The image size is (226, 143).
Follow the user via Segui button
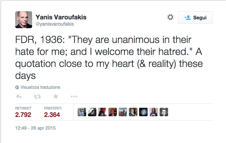click(195, 18)
